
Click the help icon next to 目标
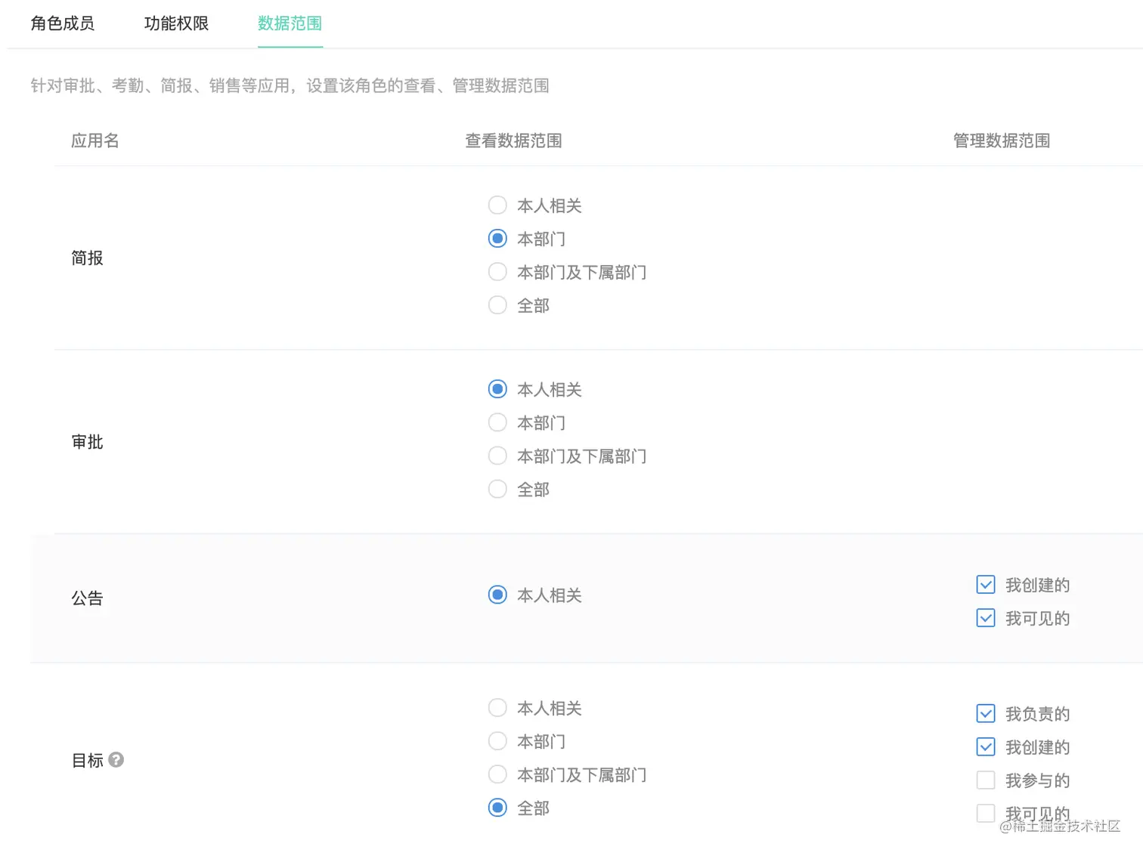pyautogui.click(x=116, y=760)
